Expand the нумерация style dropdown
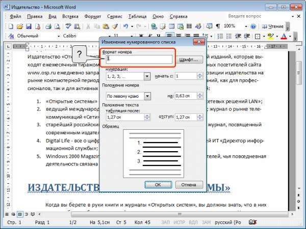This screenshot has height=229, width=306. tap(147, 76)
